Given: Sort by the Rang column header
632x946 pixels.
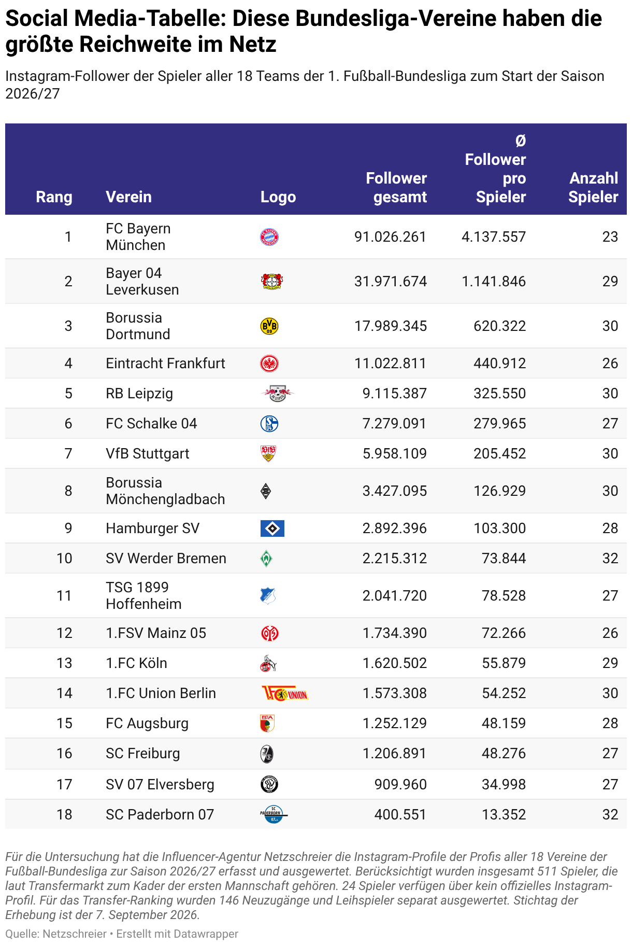Looking at the screenshot, I should click(54, 197).
